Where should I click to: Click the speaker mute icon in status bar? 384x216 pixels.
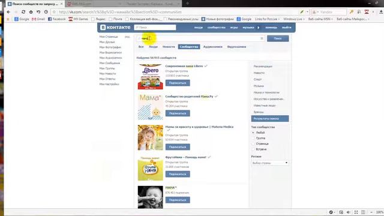[348, 212]
